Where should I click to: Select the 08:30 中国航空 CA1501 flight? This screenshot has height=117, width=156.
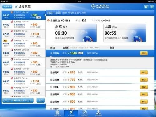(24, 81)
